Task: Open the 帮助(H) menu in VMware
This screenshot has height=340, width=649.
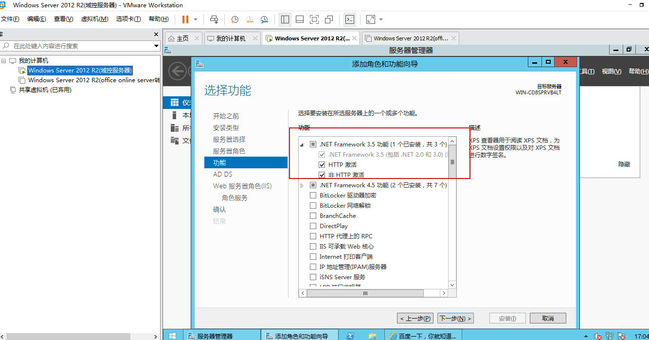Action: tap(159, 19)
